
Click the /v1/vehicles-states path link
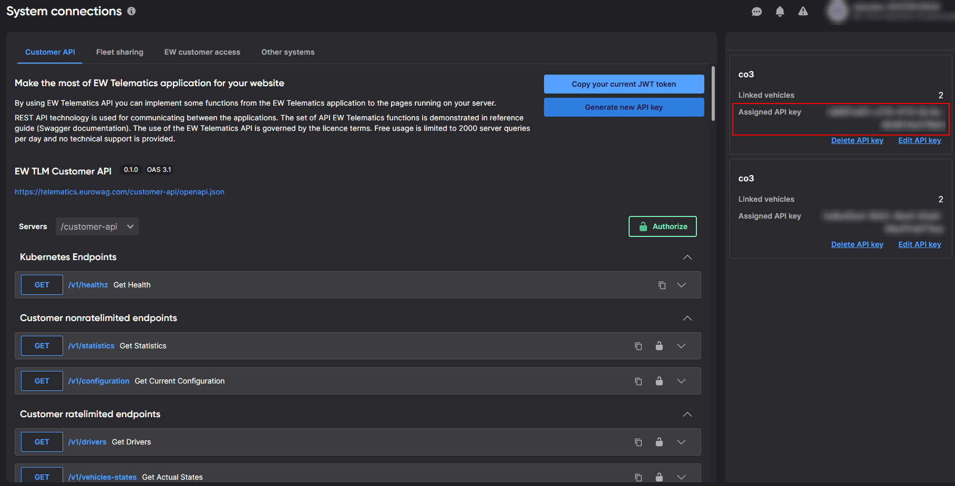(102, 477)
